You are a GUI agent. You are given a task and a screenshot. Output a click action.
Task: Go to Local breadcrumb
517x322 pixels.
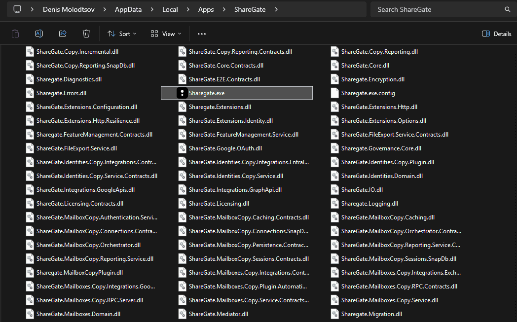click(x=170, y=9)
